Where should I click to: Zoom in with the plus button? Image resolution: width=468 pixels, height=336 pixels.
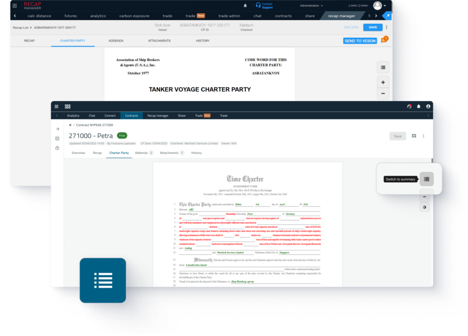pyautogui.click(x=383, y=82)
